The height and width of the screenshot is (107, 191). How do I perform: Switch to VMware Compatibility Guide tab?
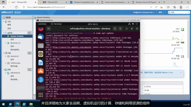pos(84,2)
